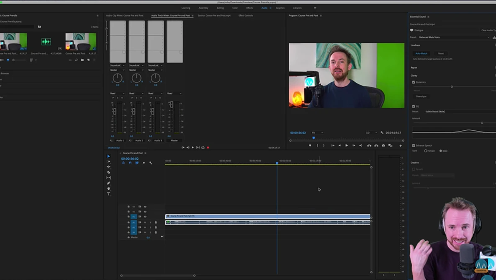
Task: Select the Track Select Forward tool
Action: click(x=108, y=161)
